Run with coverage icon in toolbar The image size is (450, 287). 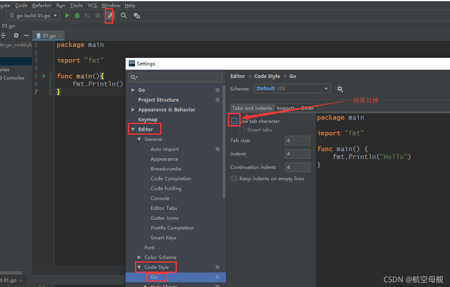87,15
